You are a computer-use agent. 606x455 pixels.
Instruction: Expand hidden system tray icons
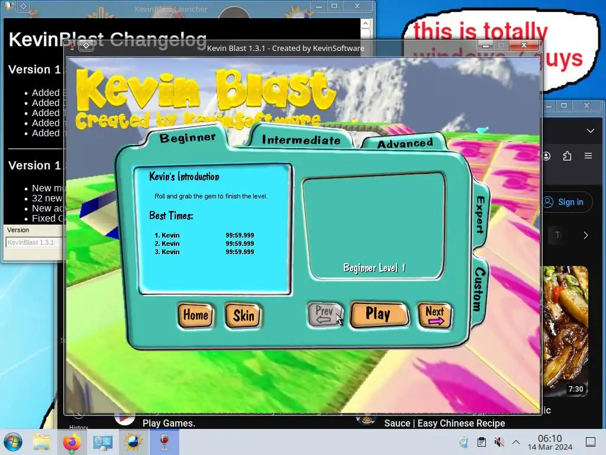pyautogui.click(x=516, y=442)
